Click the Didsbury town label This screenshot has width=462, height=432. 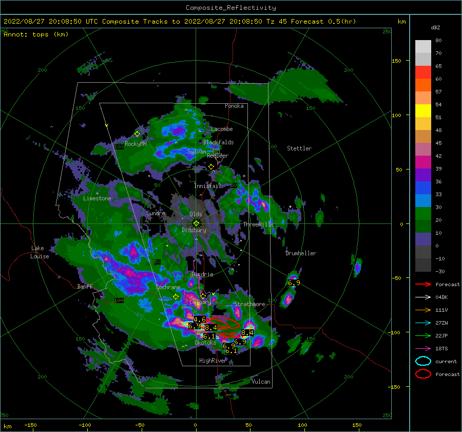[x=194, y=230]
